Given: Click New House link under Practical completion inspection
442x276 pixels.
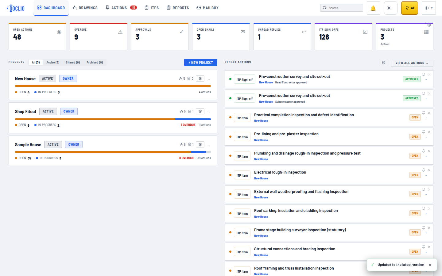Looking at the screenshot, I should click(261, 121).
